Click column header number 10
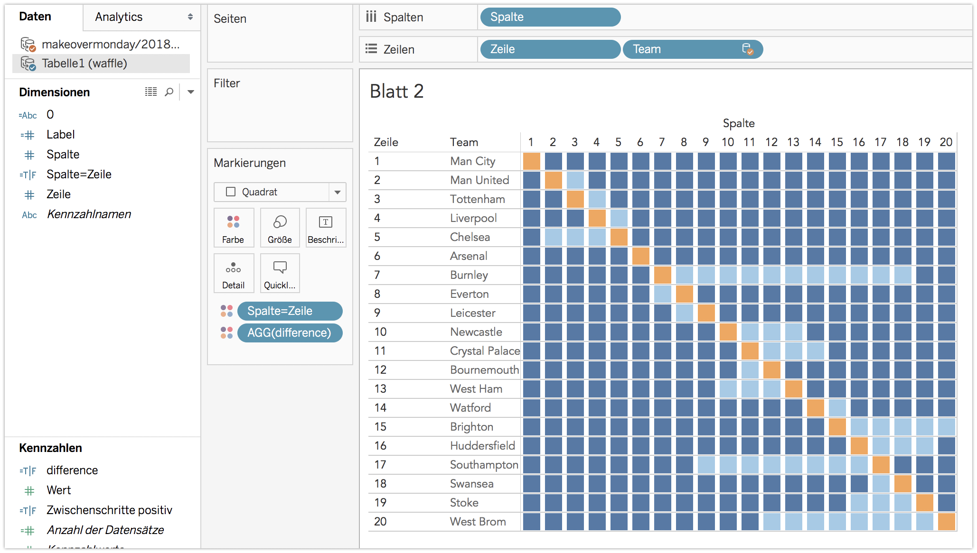The height and width of the screenshot is (553, 977). click(x=728, y=142)
